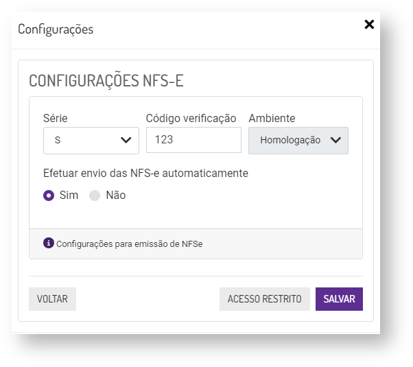Screen dimensions: 413x367
Task: Click the info icon beside the NFSe note
Action: click(x=48, y=243)
